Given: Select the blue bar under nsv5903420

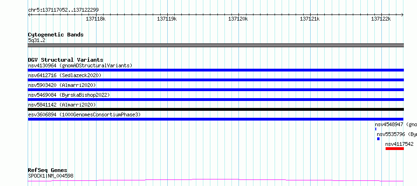Looking at the screenshot, I should pos(216,90).
